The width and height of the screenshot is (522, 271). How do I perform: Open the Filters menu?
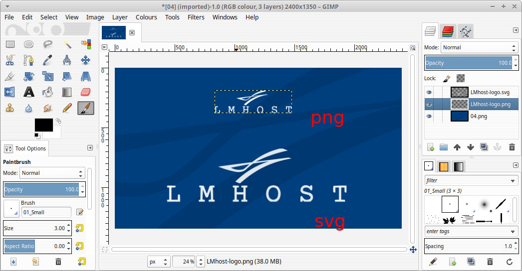coord(196,17)
